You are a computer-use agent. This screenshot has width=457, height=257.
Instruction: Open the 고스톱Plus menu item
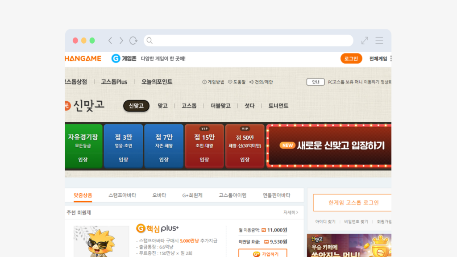click(114, 82)
